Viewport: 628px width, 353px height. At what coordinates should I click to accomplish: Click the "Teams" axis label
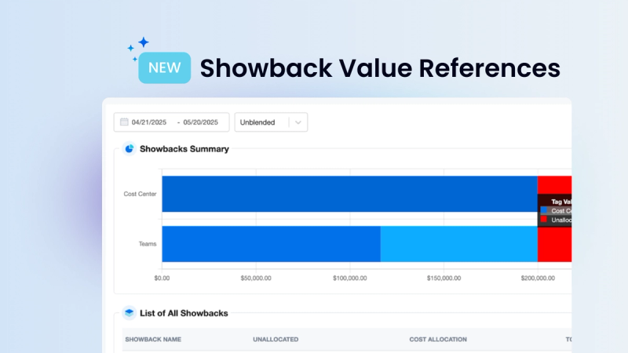[148, 244]
